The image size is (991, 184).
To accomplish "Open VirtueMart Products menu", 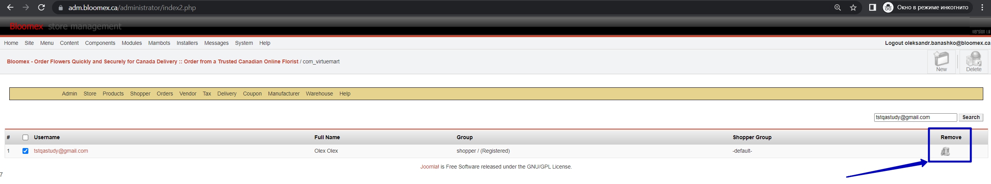I will (x=113, y=94).
